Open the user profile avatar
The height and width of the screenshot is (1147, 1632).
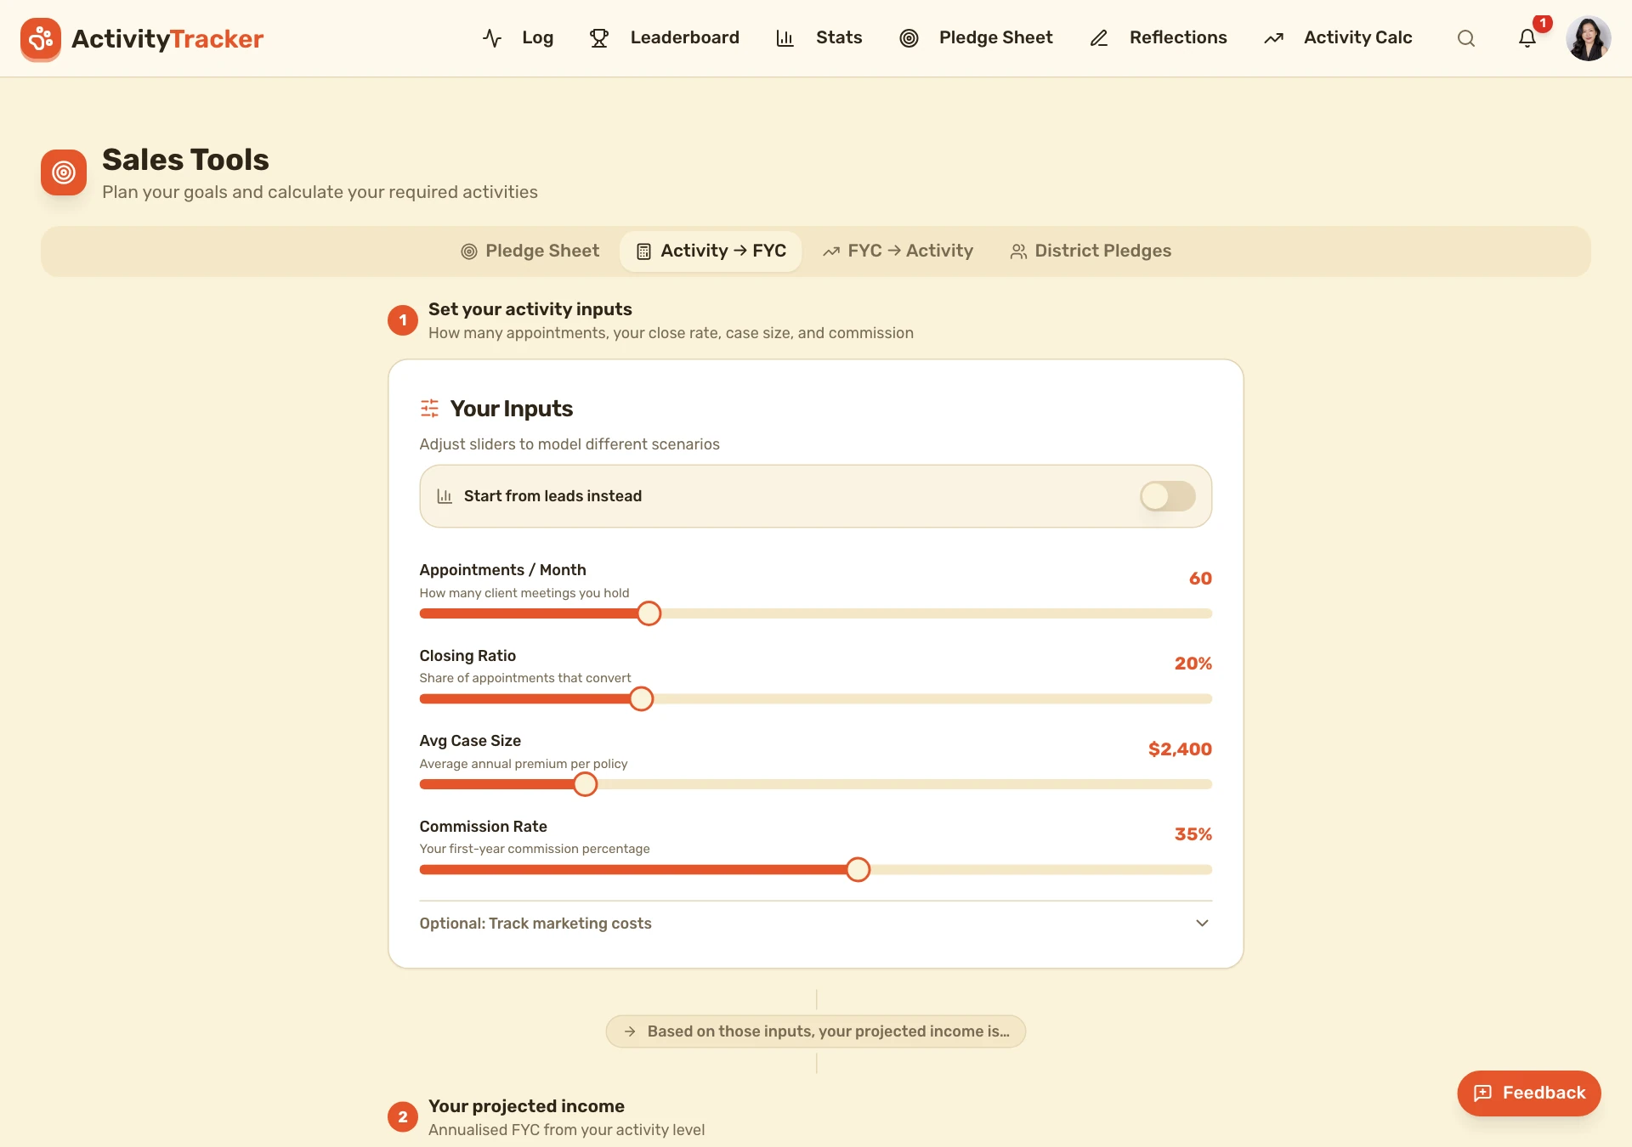click(x=1588, y=38)
